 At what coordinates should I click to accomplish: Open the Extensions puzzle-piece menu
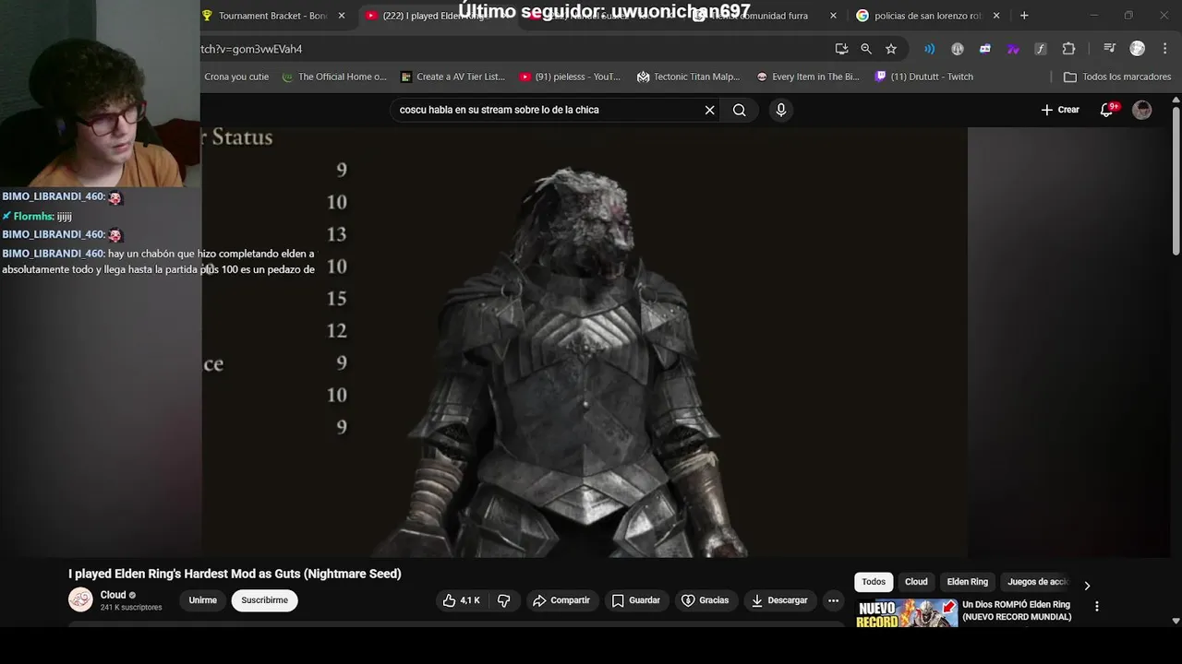pyautogui.click(x=1069, y=49)
